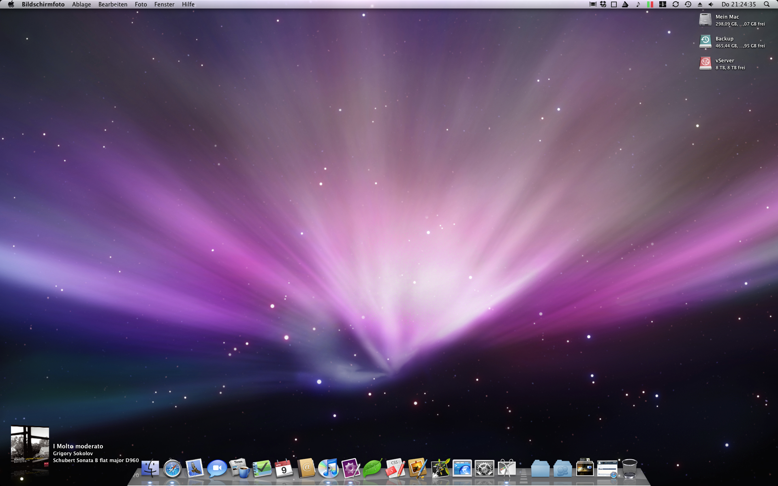Open Safari from the Dock
The image size is (778, 486).
[x=172, y=469]
